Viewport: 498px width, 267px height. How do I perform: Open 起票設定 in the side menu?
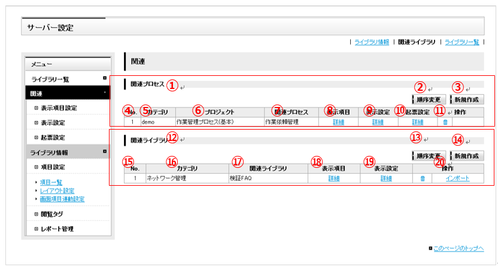(x=53, y=137)
